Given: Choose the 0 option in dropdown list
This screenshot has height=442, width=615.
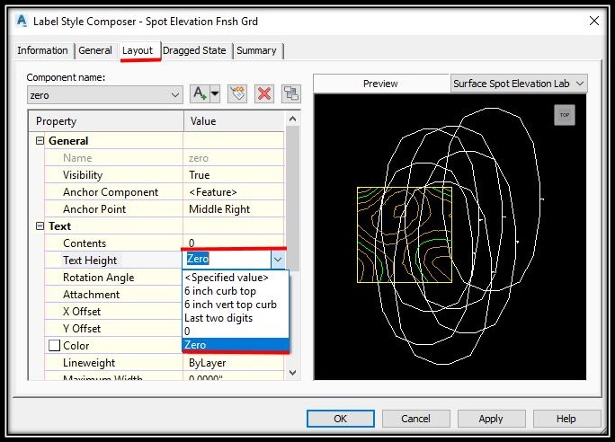Looking at the screenshot, I should tap(236, 331).
